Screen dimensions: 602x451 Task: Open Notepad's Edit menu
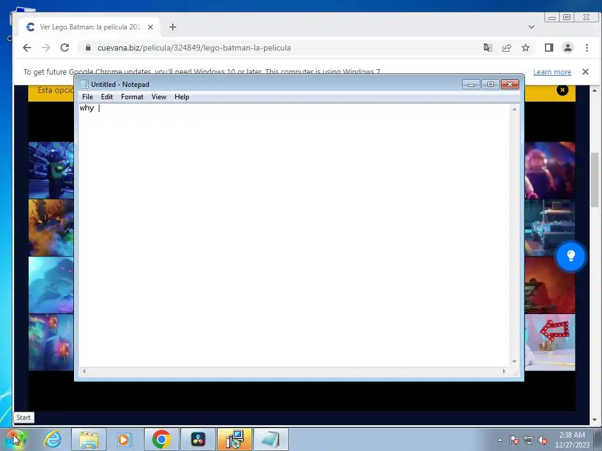point(107,97)
